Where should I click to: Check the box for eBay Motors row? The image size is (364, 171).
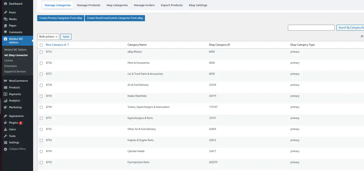41,52
